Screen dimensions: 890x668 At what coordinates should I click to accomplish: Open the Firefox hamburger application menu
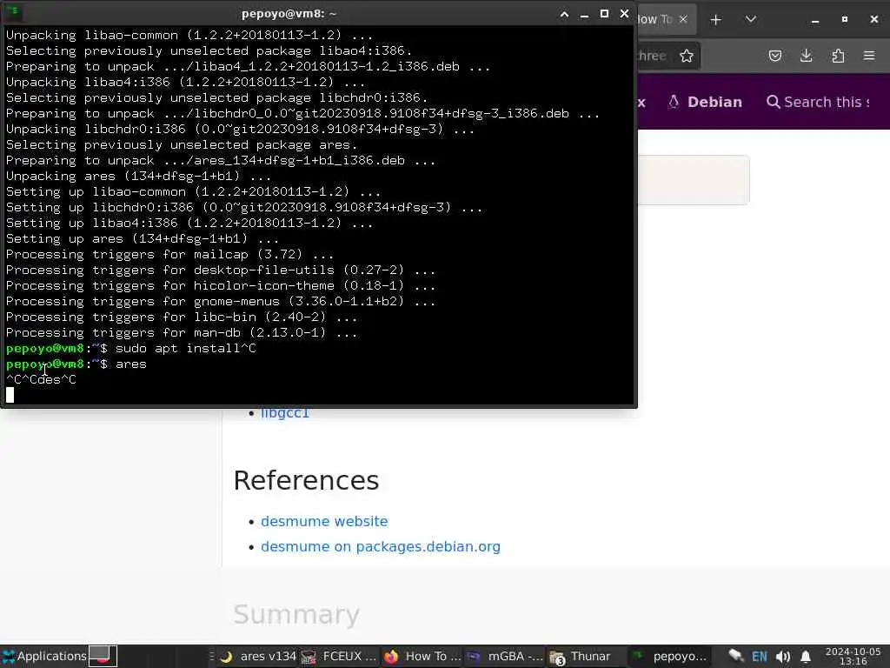pos(869,56)
